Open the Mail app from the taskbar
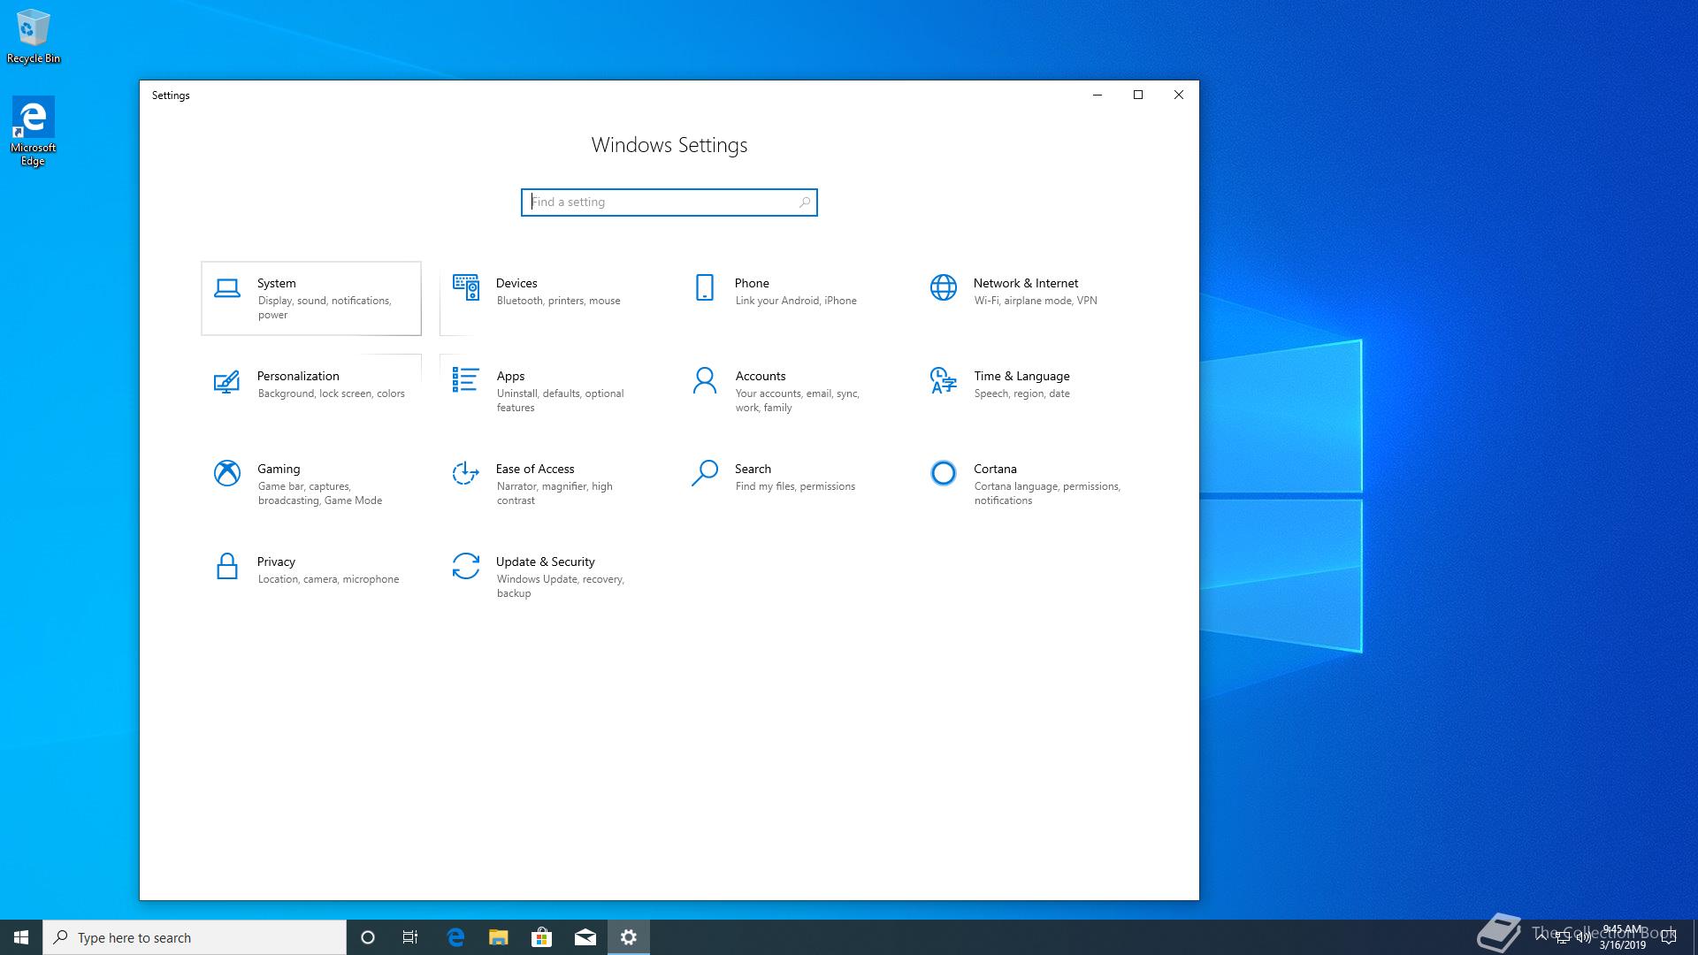Viewport: 1698px width, 955px height. 585,937
